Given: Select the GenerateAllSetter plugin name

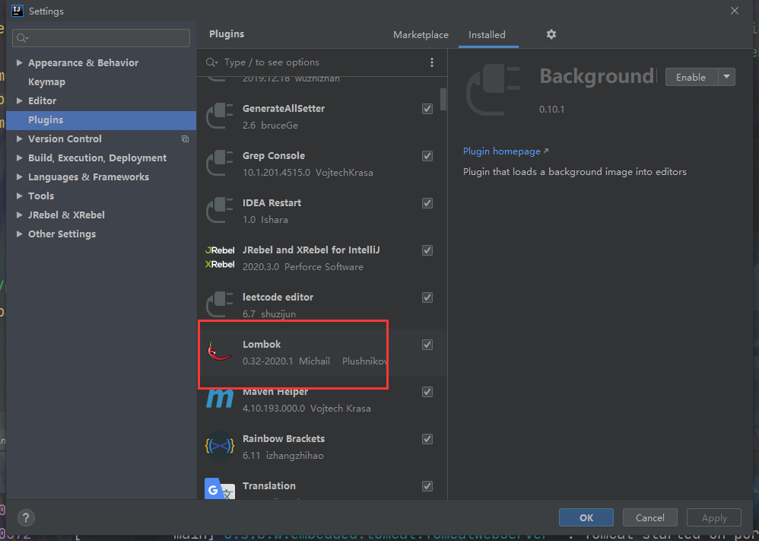Looking at the screenshot, I should coord(284,109).
